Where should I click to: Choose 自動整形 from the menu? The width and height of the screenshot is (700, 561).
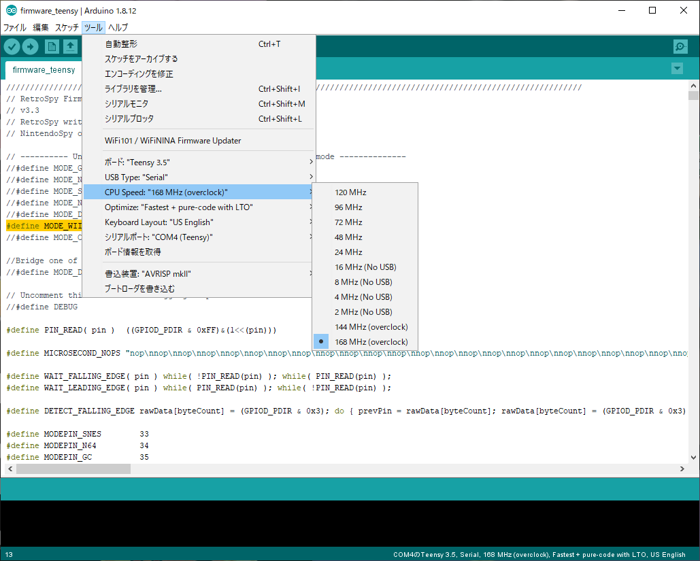[x=199, y=44]
